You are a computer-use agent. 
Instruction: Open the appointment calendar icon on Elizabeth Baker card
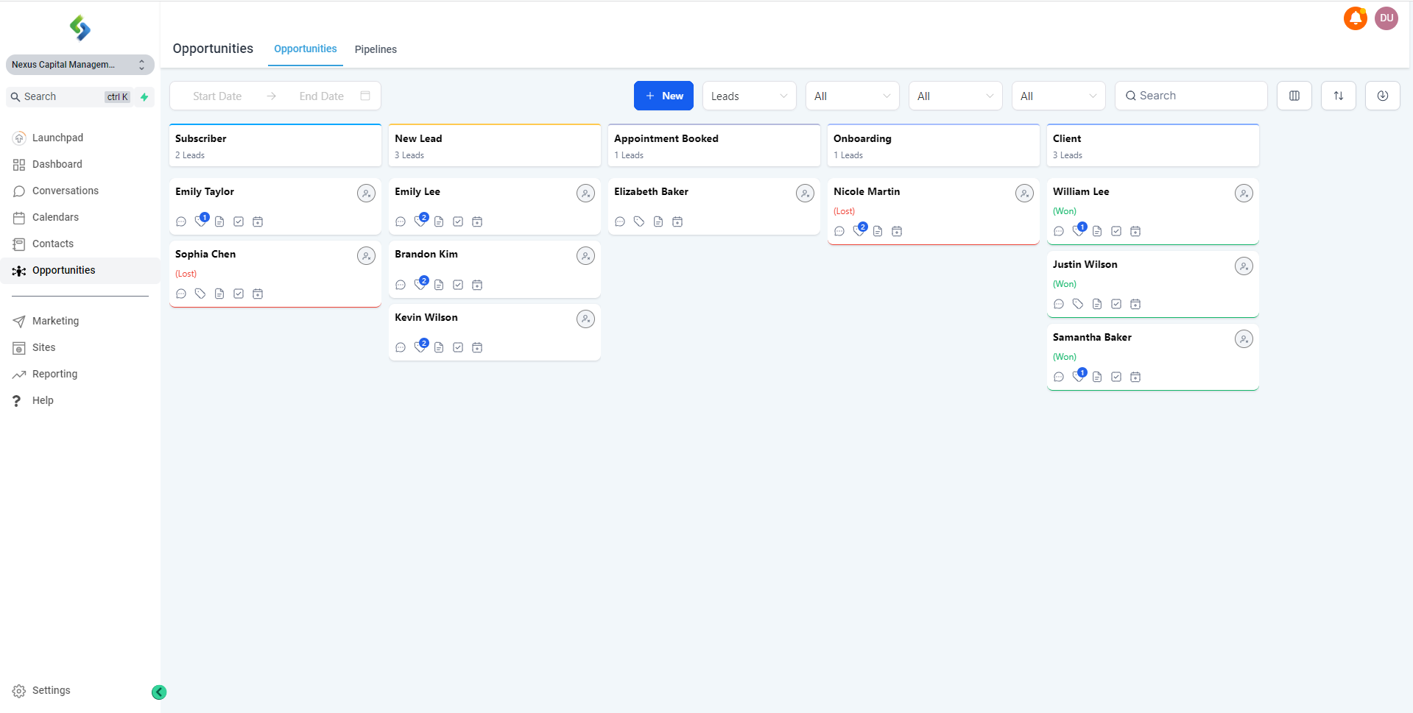pos(677,221)
